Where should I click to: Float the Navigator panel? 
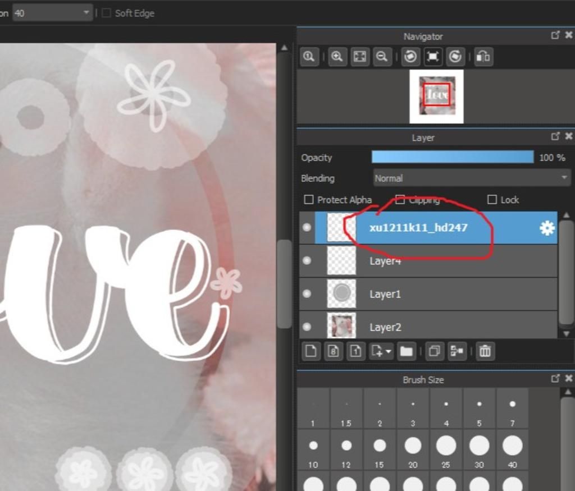tap(555, 35)
